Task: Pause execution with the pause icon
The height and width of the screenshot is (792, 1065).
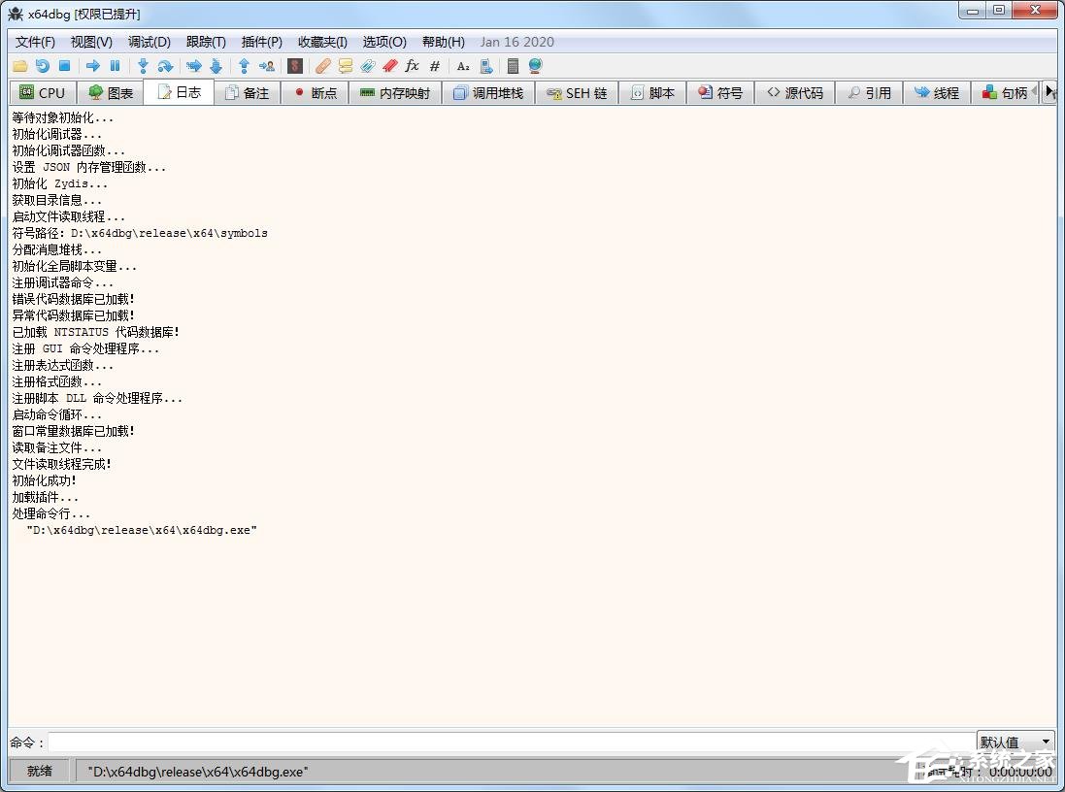Action: (x=115, y=66)
